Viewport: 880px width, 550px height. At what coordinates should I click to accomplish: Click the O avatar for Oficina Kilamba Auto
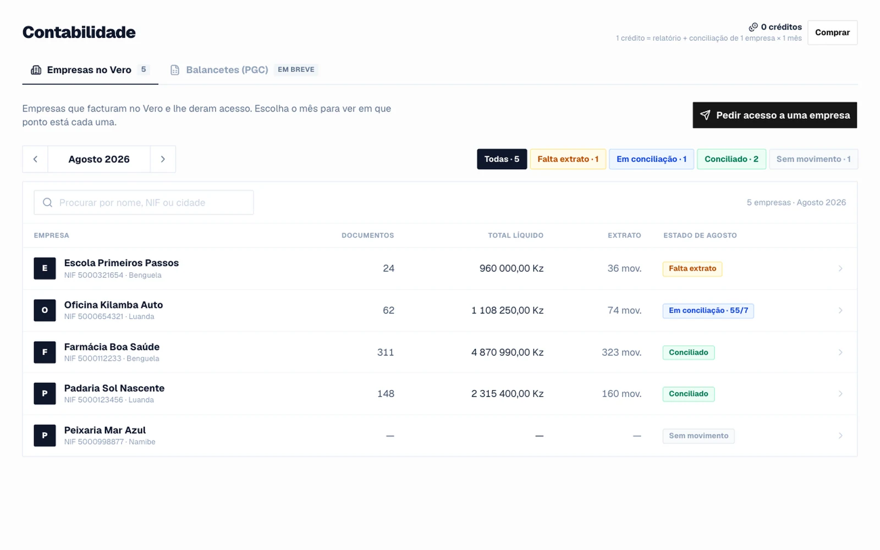click(45, 310)
